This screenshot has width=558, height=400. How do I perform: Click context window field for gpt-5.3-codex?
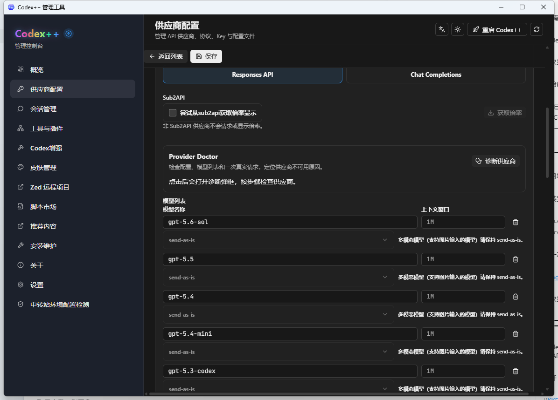[463, 371]
